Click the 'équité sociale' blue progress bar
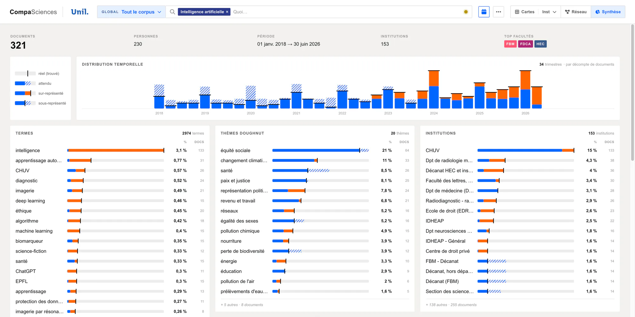635x317 pixels. 316,150
